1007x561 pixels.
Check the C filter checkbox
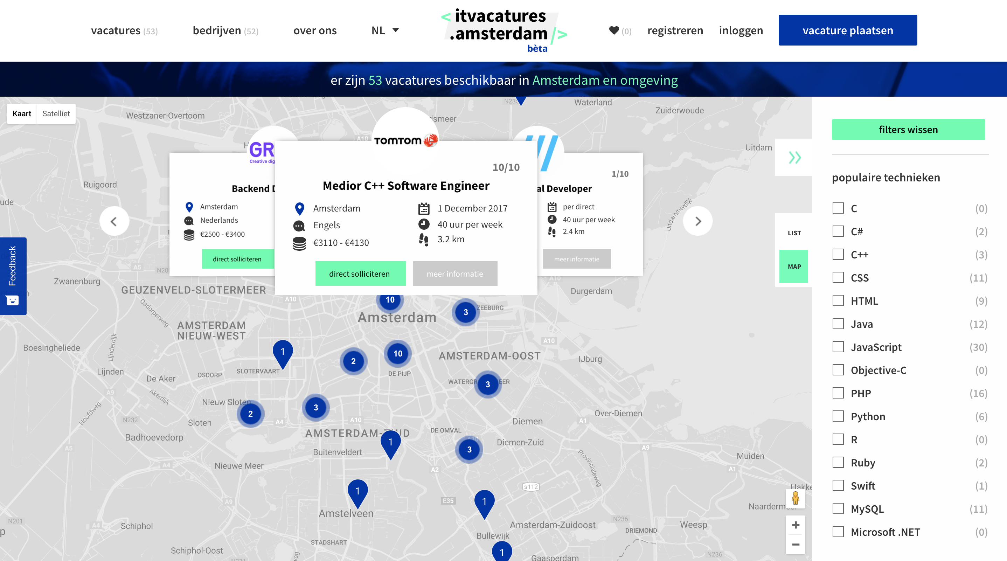point(838,208)
